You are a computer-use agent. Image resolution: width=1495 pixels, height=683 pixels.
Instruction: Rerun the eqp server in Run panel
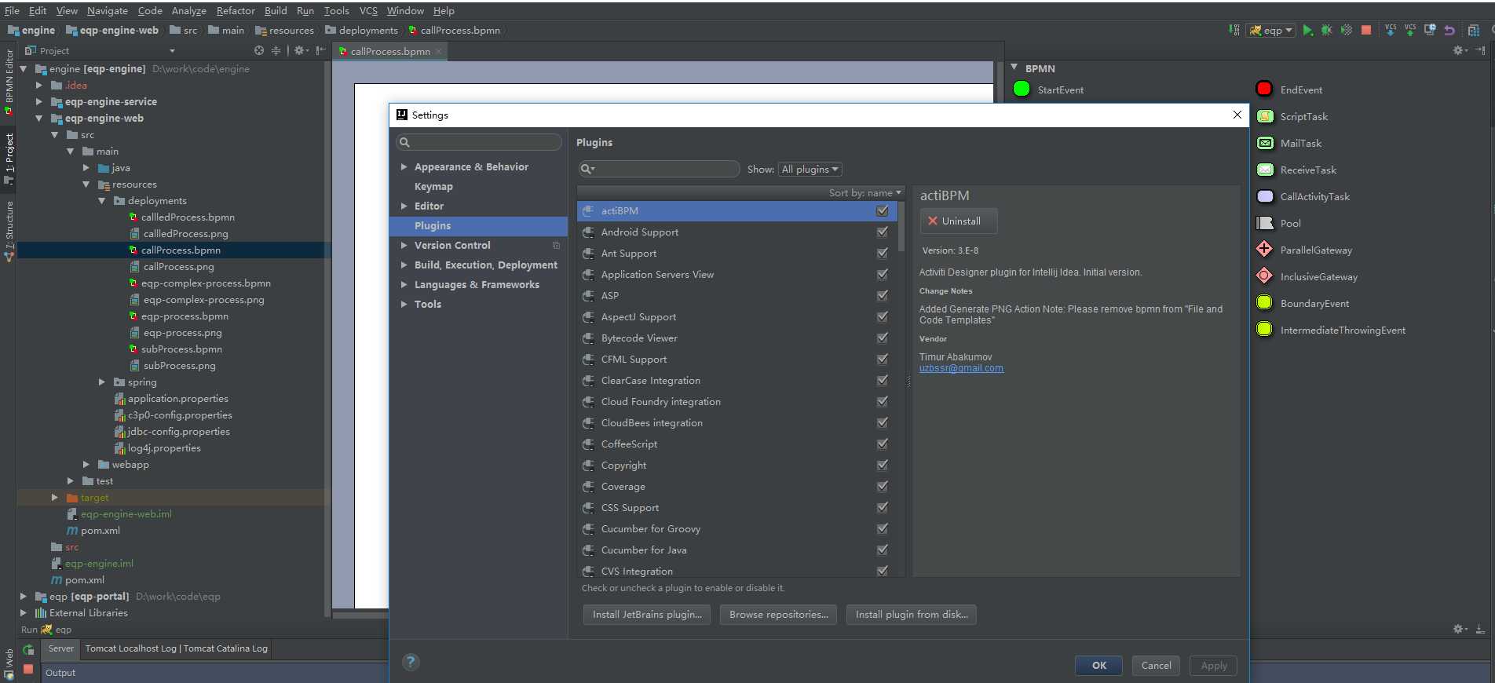[x=28, y=649]
